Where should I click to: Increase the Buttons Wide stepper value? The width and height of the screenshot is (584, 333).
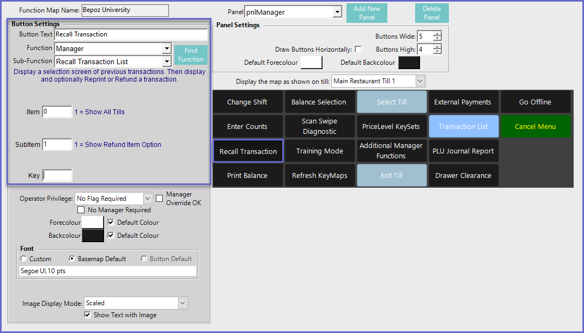(x=437, y=34)
